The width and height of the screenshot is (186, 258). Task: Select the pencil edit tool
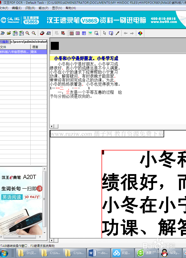[117, 33]
